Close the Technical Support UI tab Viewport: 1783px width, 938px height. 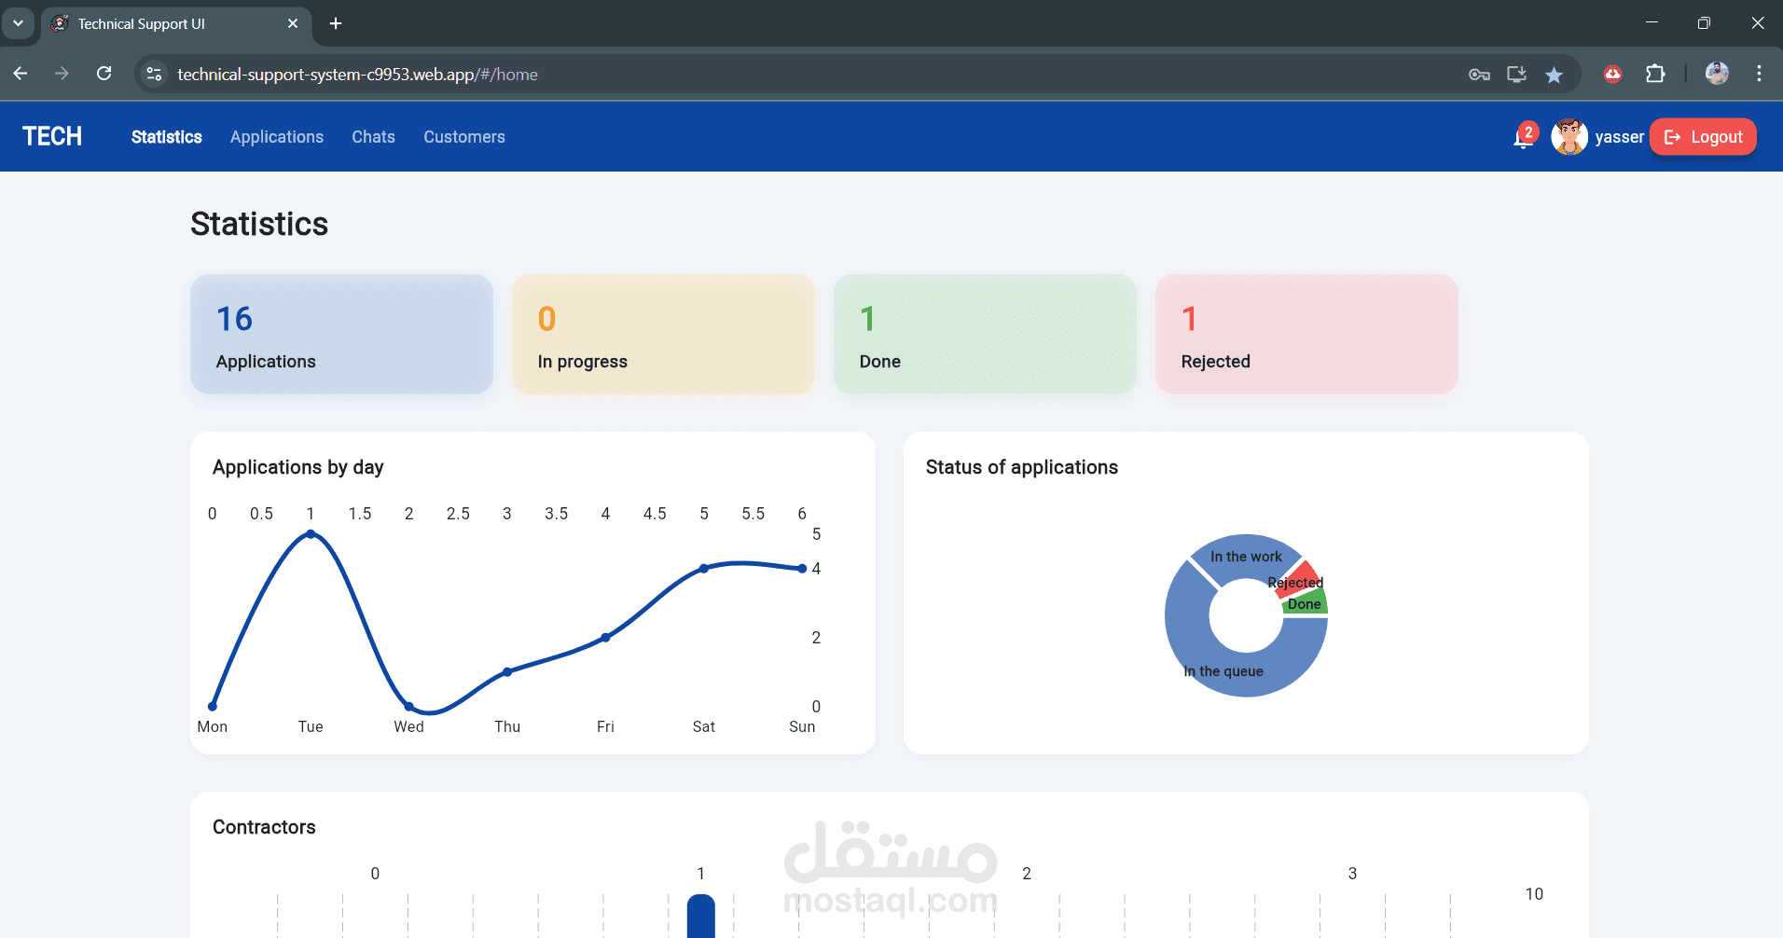pyautogui.click(x=293, y=23)
